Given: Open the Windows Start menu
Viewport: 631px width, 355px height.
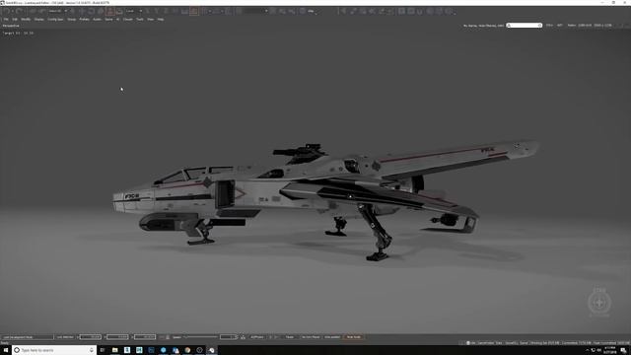Looking at the screenshot, I should pyautogui.click(x=6, y=350).
